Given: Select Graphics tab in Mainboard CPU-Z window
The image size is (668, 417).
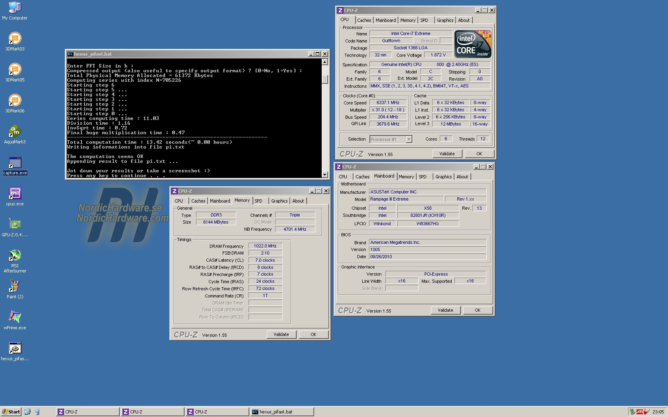Looking at the screenshot, I should [443, 177].
